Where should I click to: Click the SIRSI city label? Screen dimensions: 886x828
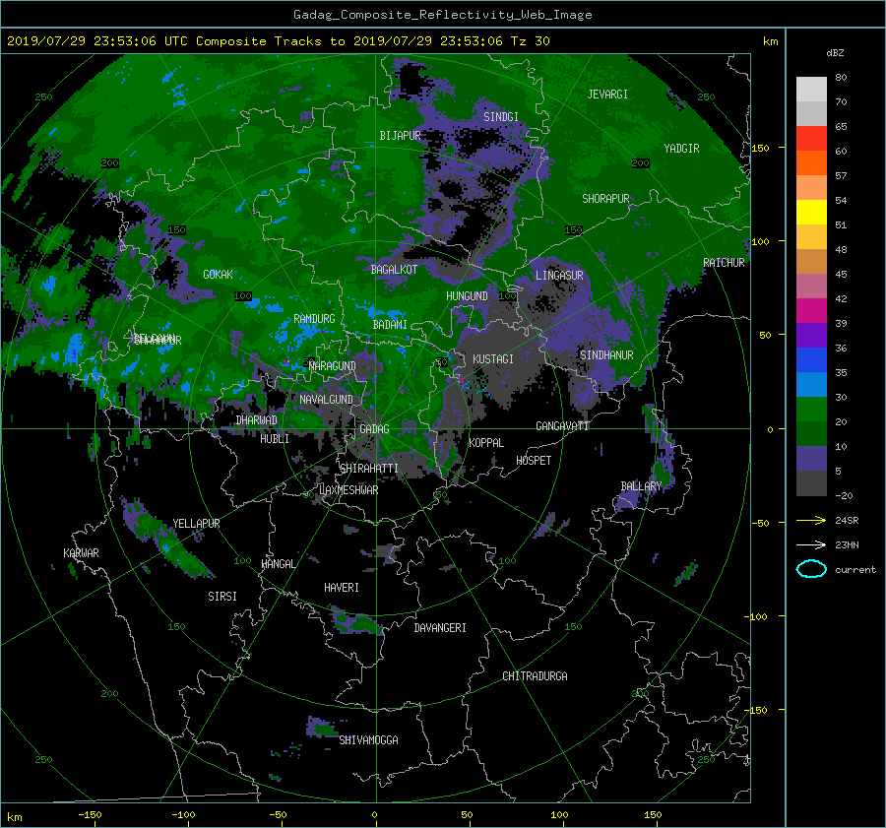[222, 597]
